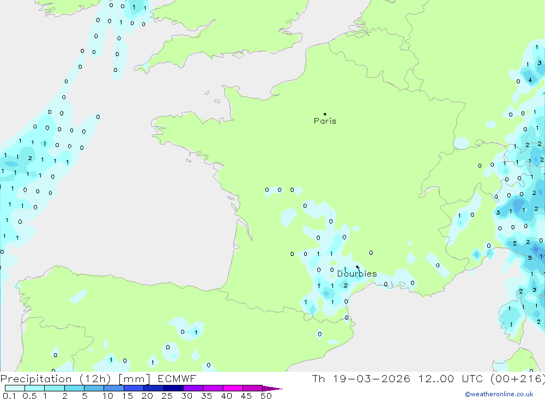Screen dimensions: 545x399
Task: Select the 10–15 mm legend swatch
Action: [x=114, y=388]
